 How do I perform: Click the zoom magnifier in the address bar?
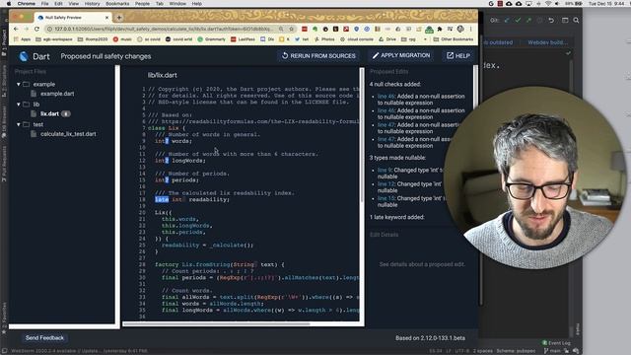281,29
